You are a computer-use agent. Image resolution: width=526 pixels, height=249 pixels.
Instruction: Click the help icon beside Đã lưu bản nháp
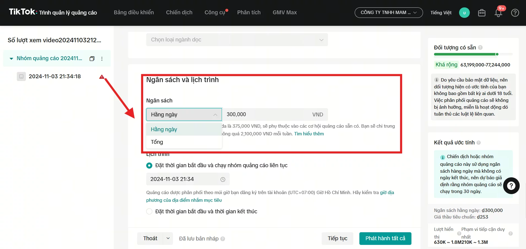(x=223, y=239)
